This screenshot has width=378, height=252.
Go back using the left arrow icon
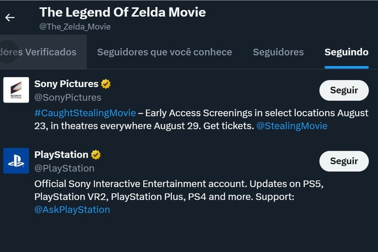pos(10,18)
